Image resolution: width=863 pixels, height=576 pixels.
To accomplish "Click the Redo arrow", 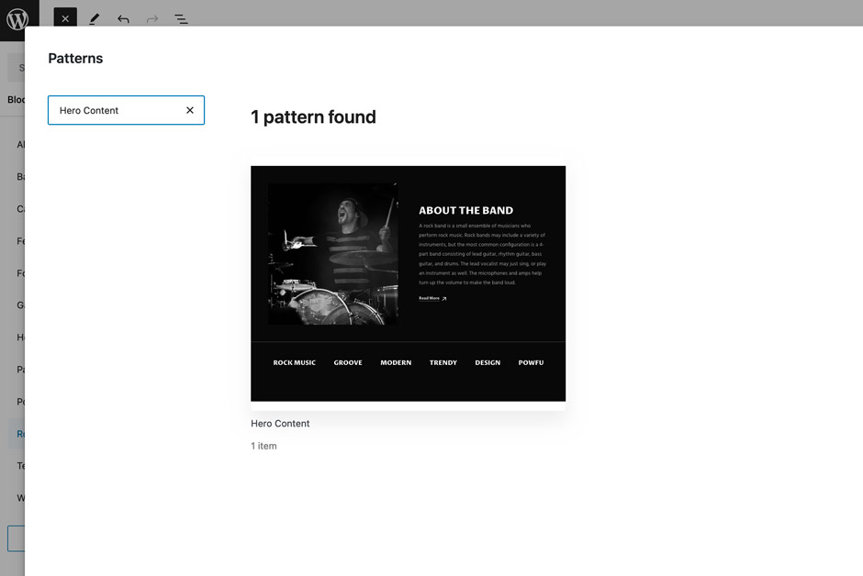I will coord(152,18).
